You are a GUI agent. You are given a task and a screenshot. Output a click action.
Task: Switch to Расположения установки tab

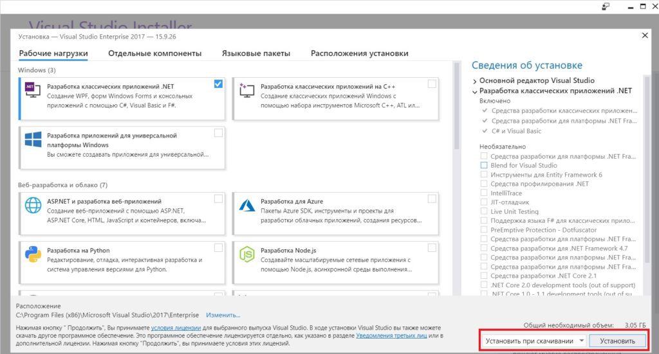tap(359, 53)
